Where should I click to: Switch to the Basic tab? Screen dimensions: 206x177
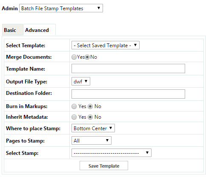(12, 30)
